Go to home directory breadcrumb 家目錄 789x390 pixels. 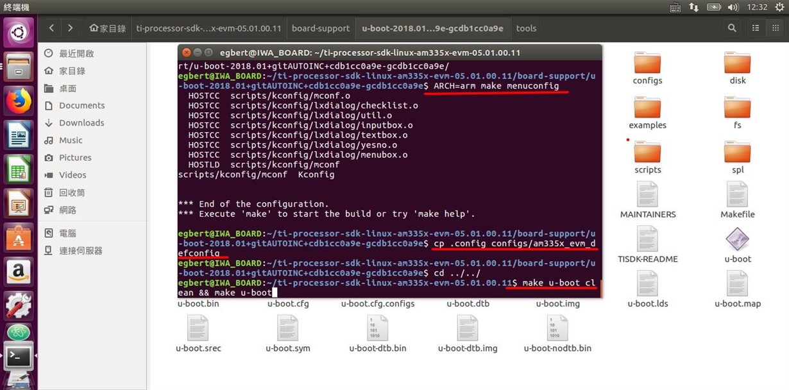[x=107, y=28]
